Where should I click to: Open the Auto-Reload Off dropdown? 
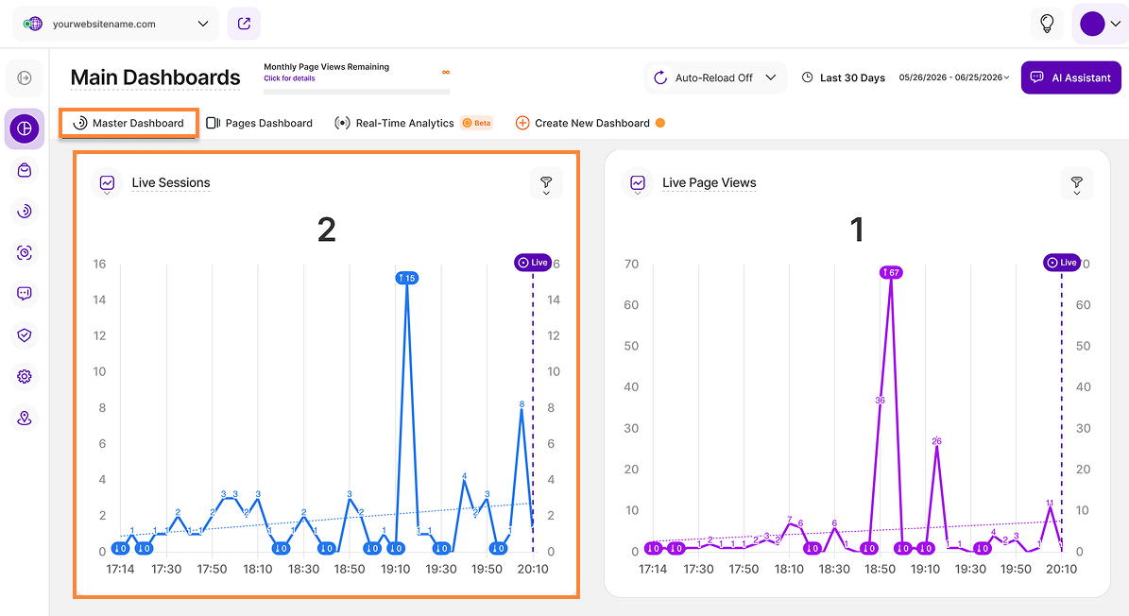point(715,77)
